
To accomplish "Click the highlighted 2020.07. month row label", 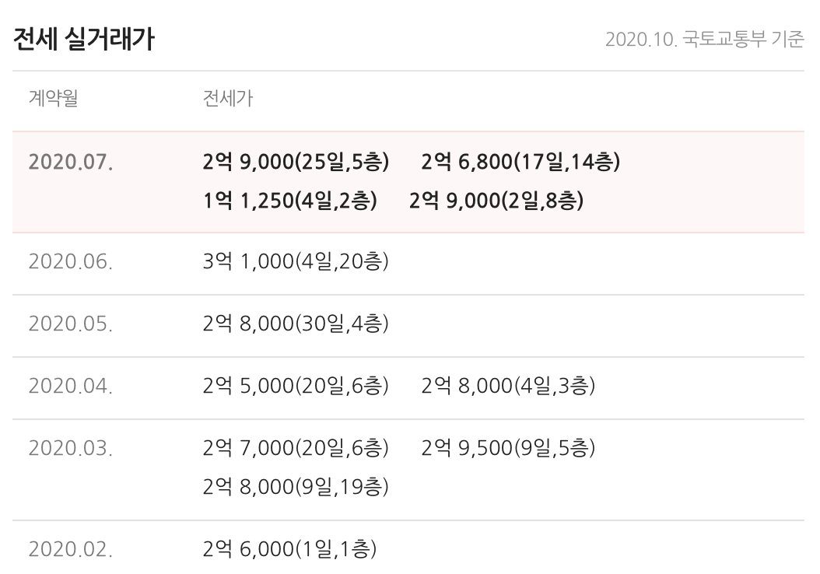I will click(x=70, y=163).
